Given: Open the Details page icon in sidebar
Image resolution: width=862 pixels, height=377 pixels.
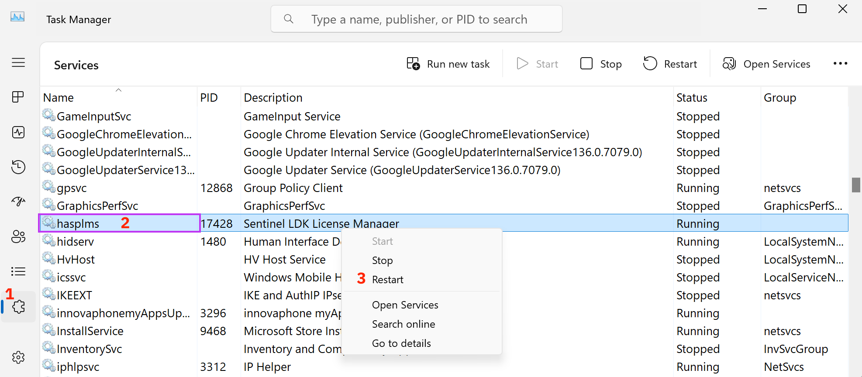Looking at the screenshot, I should (x=18, y=271).
